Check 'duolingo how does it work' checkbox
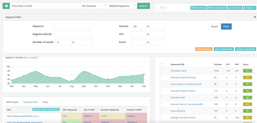Image resolution: width=257 pixels, height=123 pixels. 160,118
